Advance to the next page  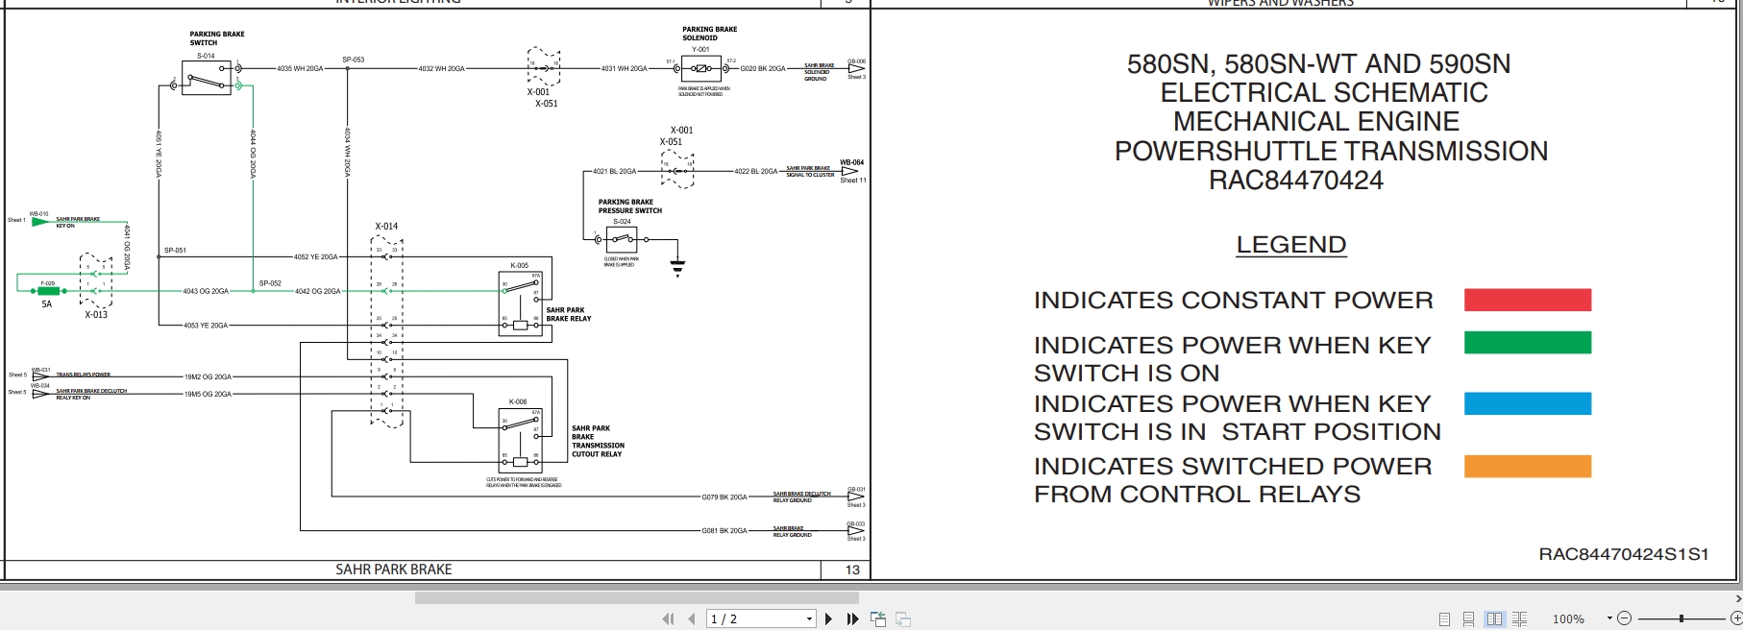(828, 619)
